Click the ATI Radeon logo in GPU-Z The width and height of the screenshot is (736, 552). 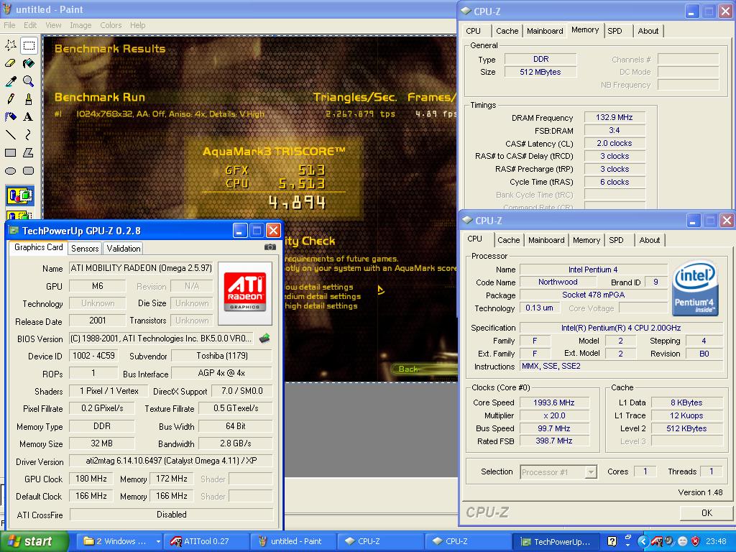[245, 293]
